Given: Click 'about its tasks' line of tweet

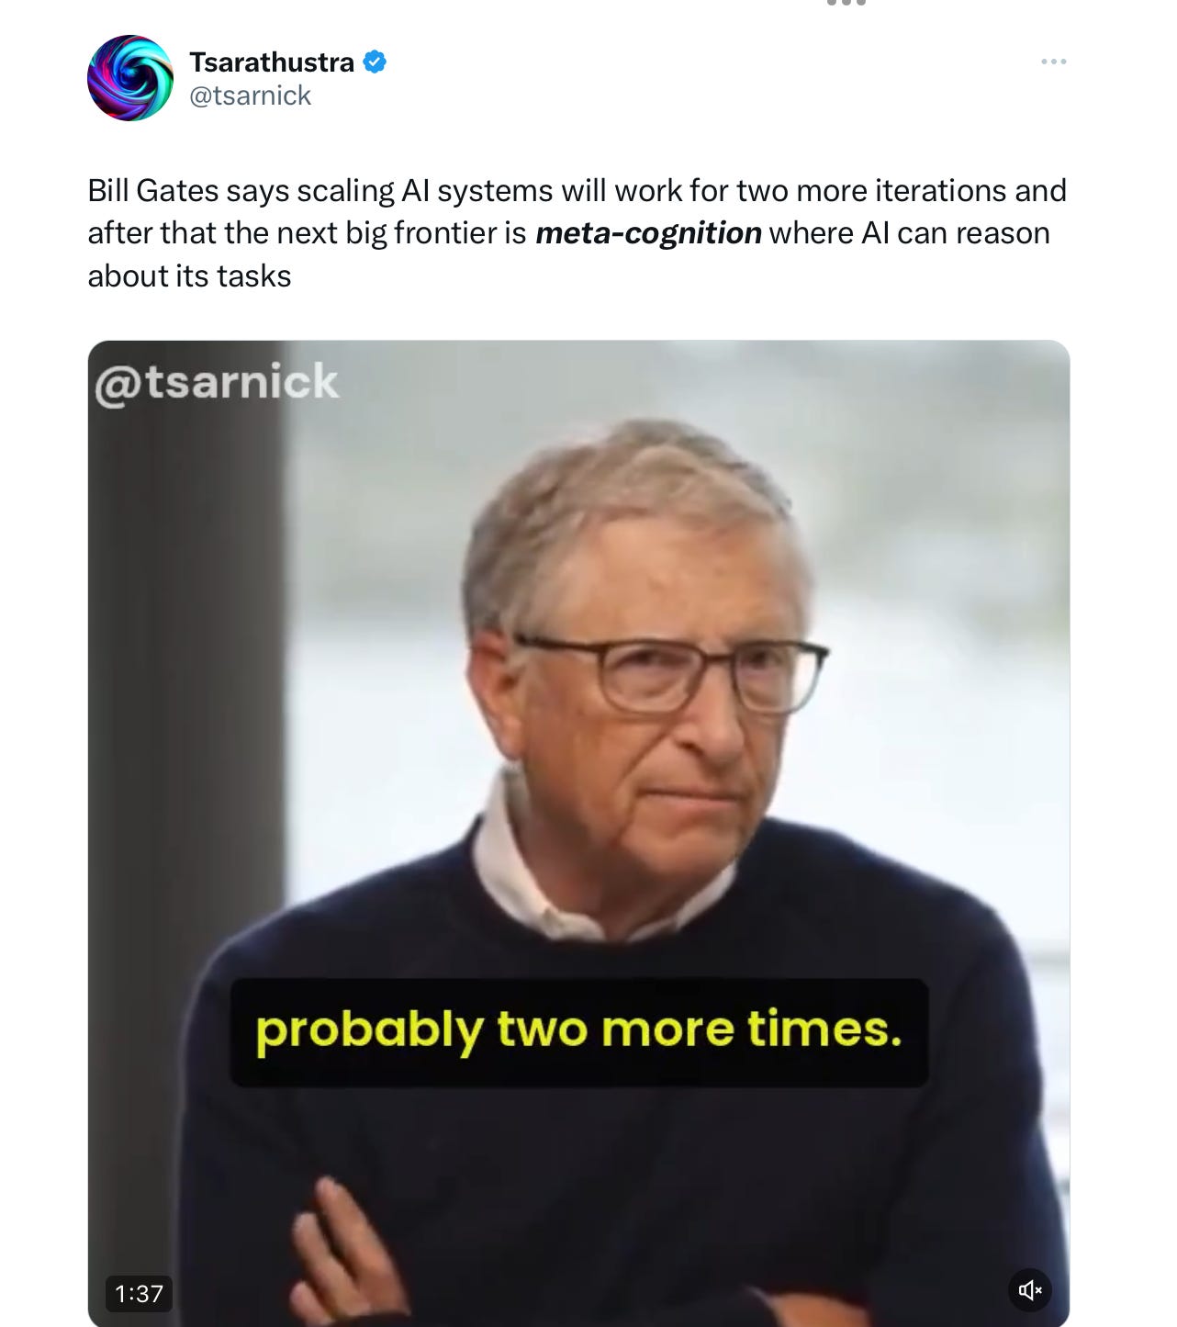Looking at the screenshot, I should pos(189,276).
